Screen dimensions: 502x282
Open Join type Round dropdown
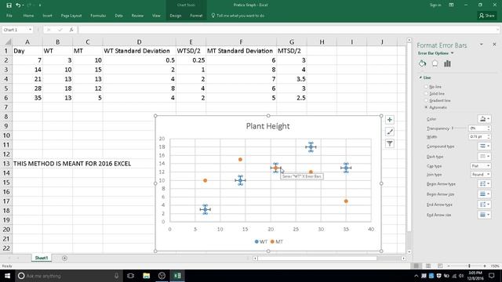(480, 174)
